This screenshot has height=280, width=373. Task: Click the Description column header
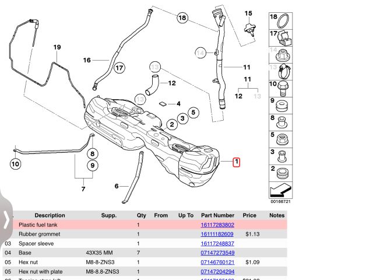click(x=50, y=215)
